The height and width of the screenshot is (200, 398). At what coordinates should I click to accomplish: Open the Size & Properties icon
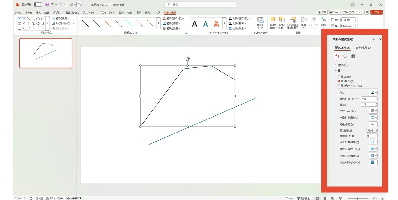[353, 56]
